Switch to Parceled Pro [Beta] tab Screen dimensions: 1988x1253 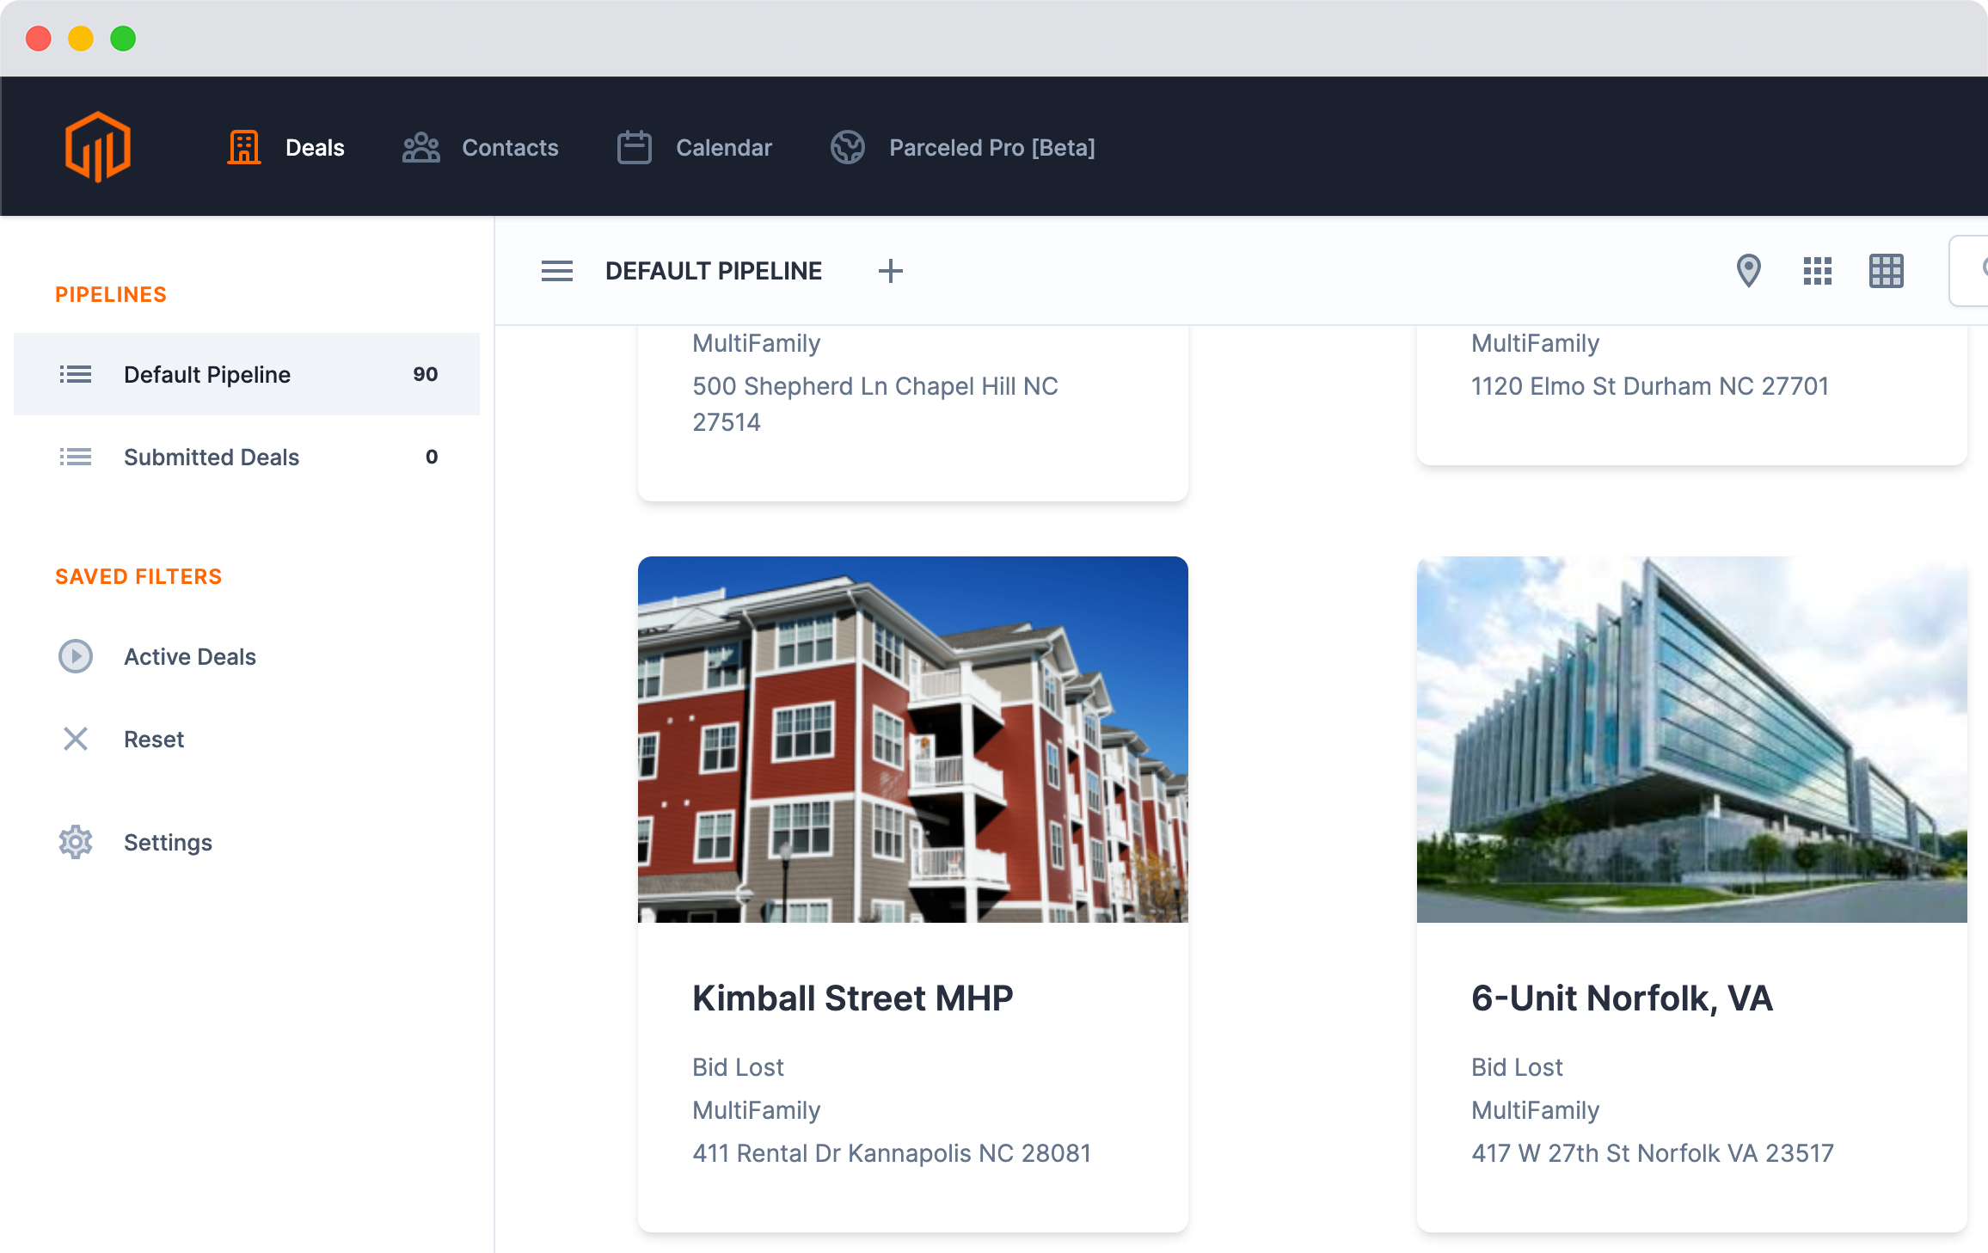[x=991, y=146]
